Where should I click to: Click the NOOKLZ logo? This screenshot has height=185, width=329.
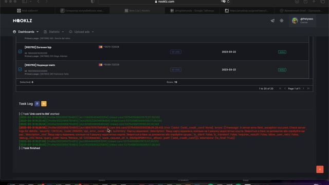pos(22,21)
